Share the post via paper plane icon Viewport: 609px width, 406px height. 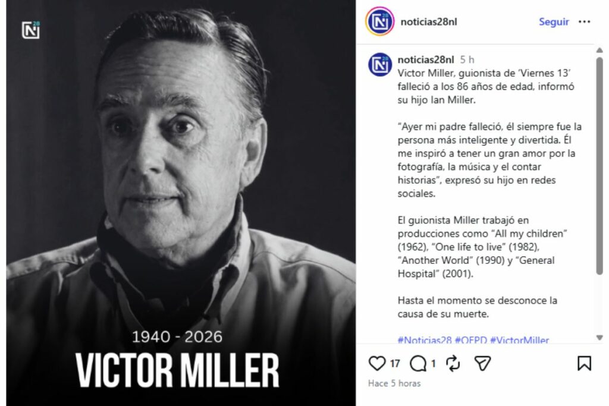point(483,363)
